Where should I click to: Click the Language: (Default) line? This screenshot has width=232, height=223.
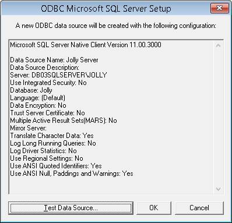(37, 98)
